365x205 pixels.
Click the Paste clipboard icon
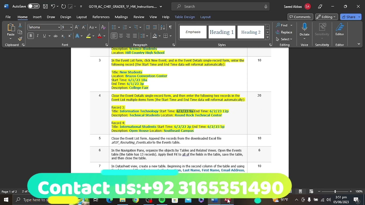pos(11,28)
